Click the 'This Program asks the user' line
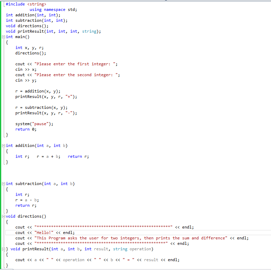 click(132, 238)
